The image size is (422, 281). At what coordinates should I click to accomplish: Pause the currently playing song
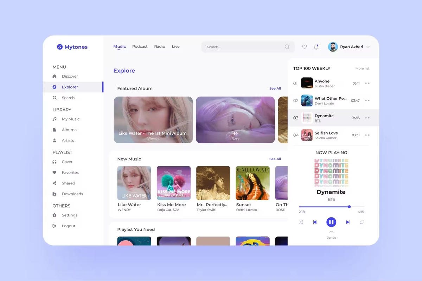click(331, 222)
